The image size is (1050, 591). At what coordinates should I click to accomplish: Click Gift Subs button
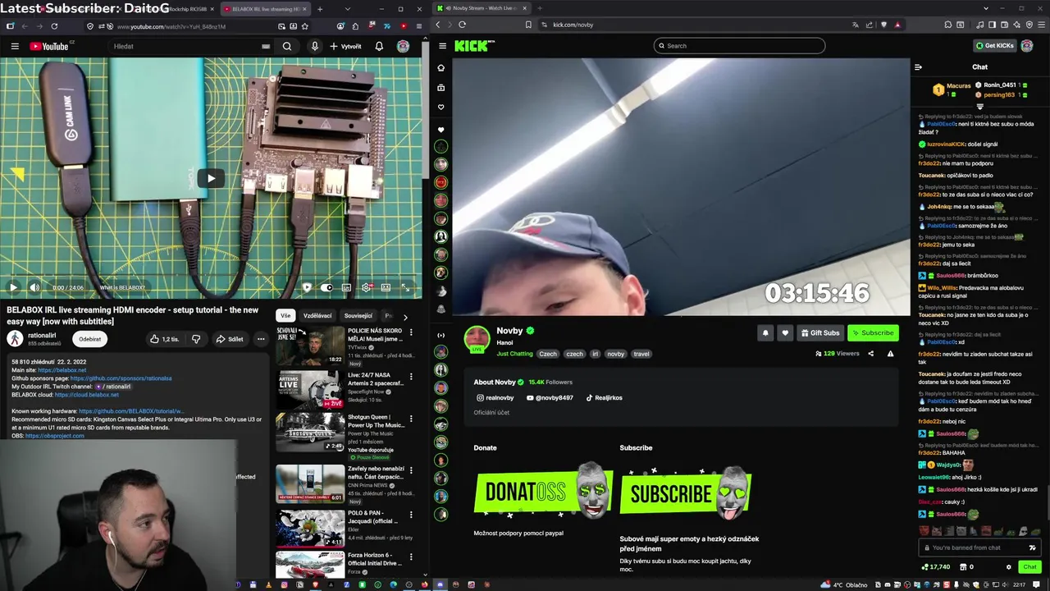pyautogui.click(x=820, y=332)
